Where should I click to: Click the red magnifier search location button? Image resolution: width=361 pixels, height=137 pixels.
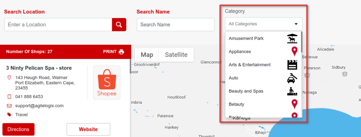119,25
